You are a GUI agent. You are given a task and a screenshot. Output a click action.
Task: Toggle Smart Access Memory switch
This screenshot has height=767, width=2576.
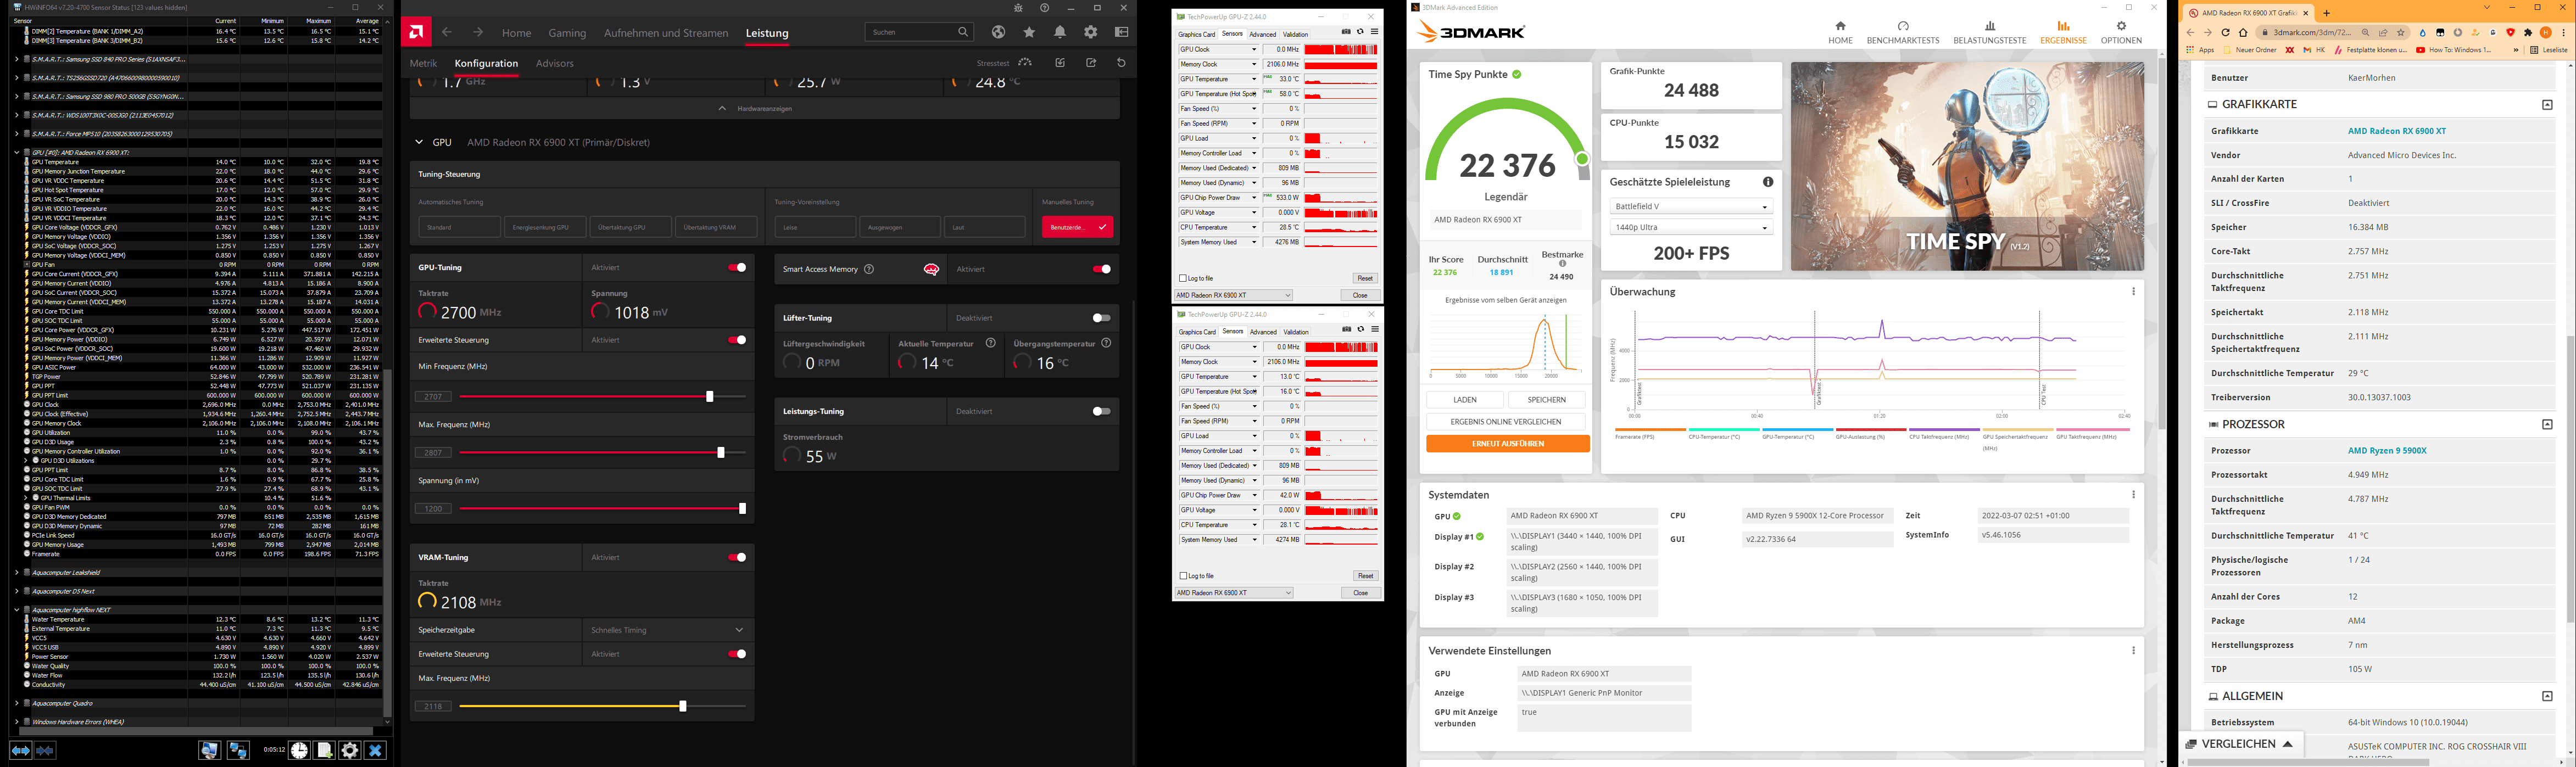coord(1102,269)
